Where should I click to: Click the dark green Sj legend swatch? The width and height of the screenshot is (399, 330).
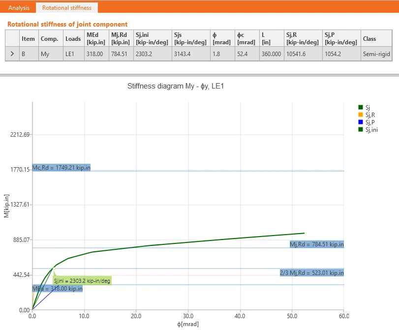tap(360, 107)
